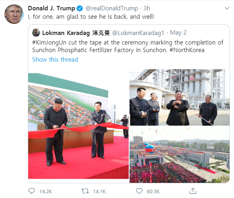
Task: Open Donald J. Trump profile avatar
Action: 14,14
